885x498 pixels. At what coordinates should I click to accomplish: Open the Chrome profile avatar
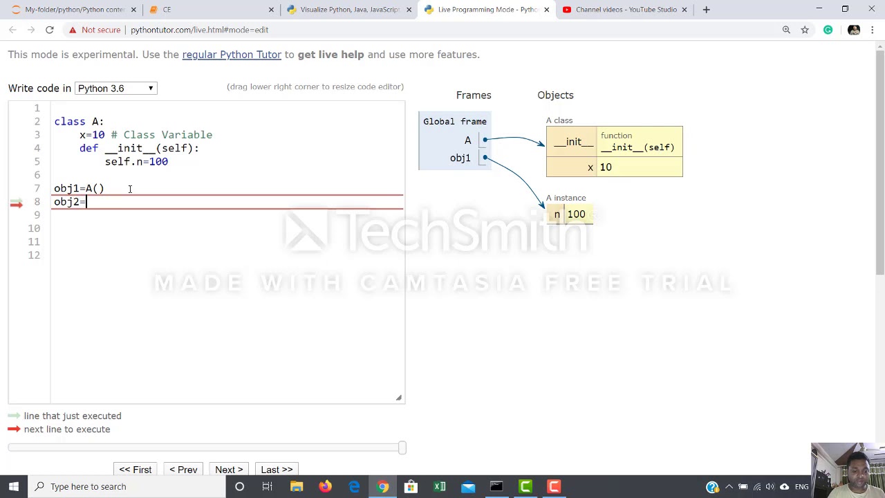pos(854,30)
